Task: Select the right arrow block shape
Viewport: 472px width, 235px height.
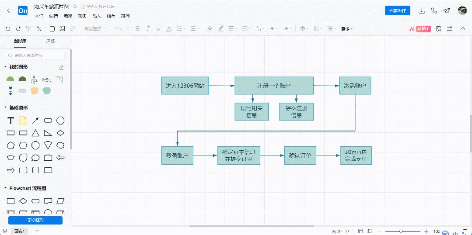Action: pos(10,170)
